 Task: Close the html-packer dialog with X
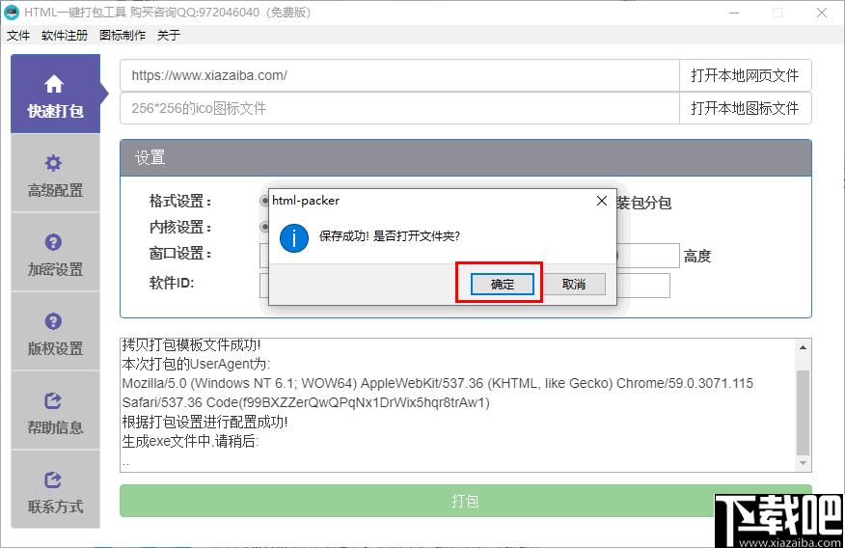click(602, 201)
